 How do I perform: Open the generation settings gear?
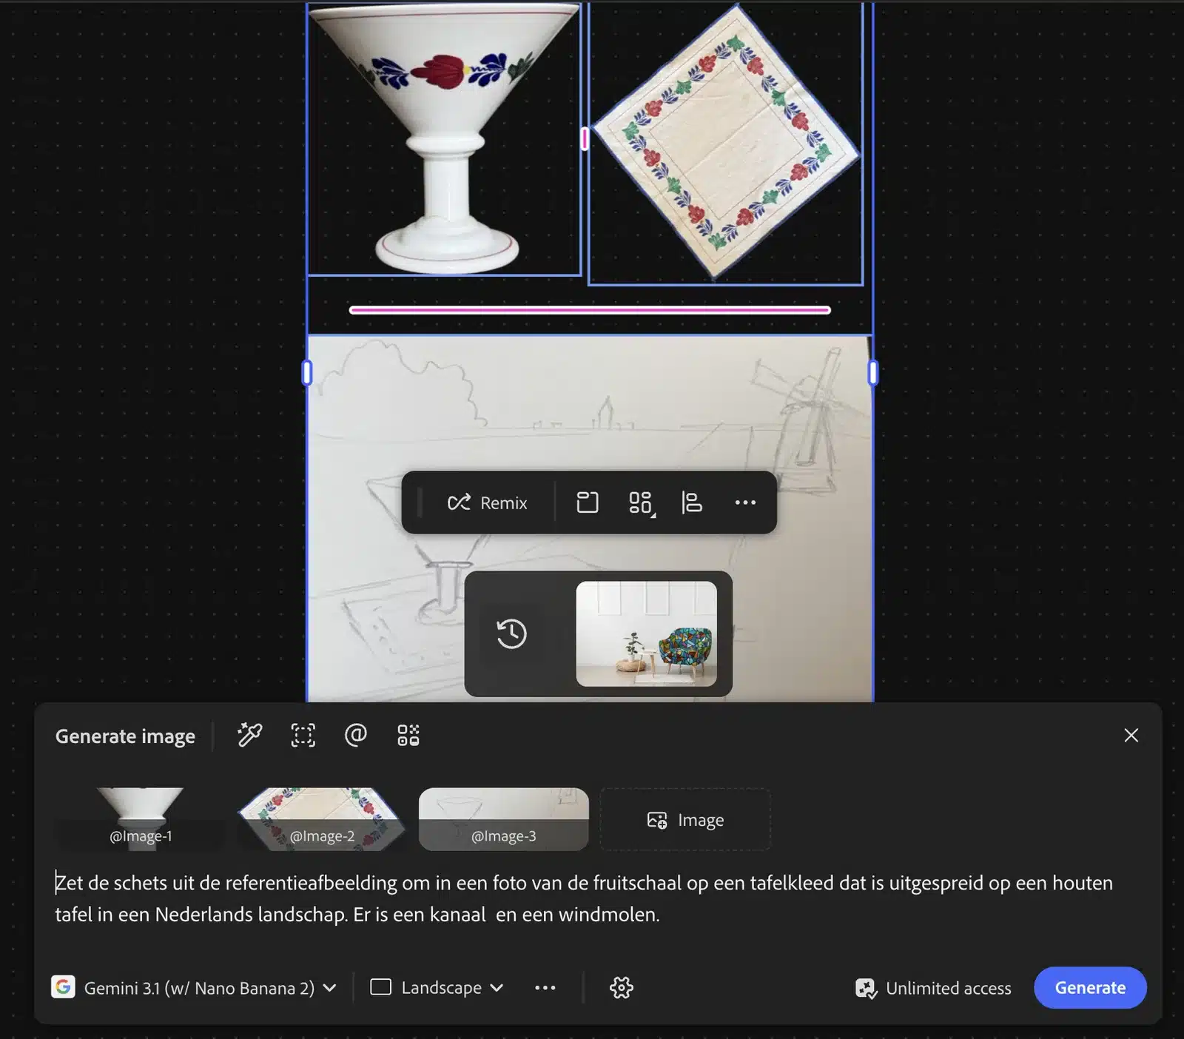point(622,987)
